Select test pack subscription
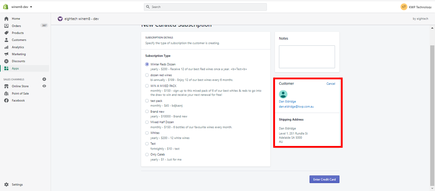 click(147, 101)
